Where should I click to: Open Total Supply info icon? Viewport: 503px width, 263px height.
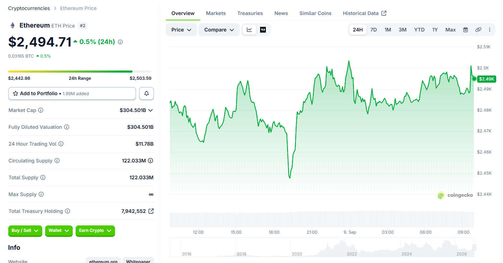point(43,177)
